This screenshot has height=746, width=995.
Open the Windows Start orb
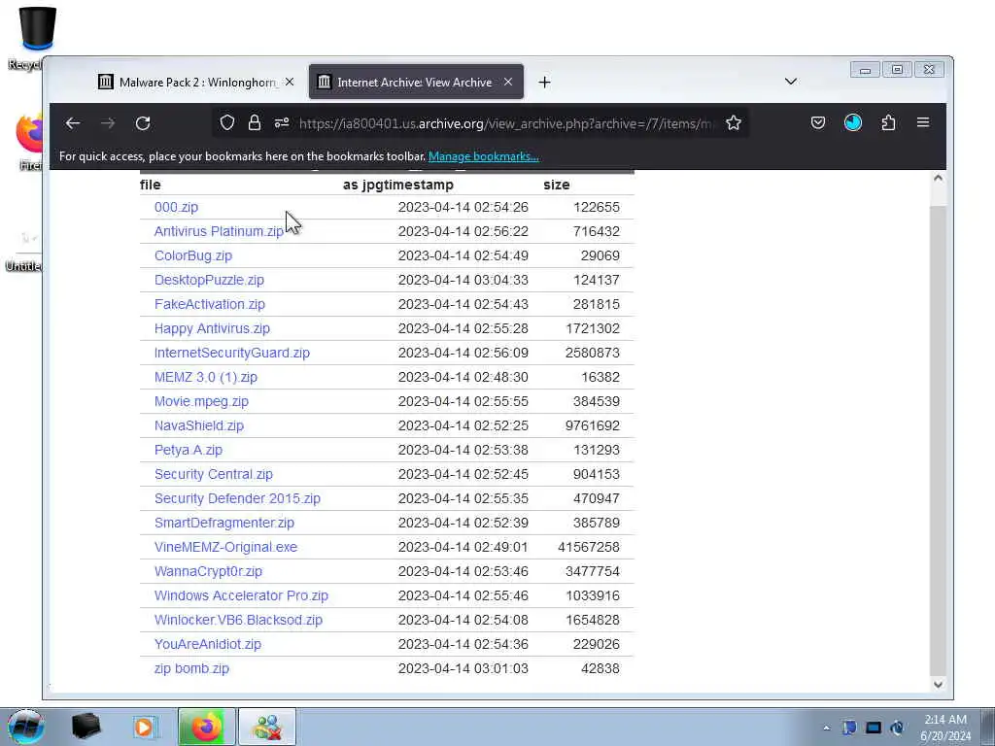(x=26, y=727)
